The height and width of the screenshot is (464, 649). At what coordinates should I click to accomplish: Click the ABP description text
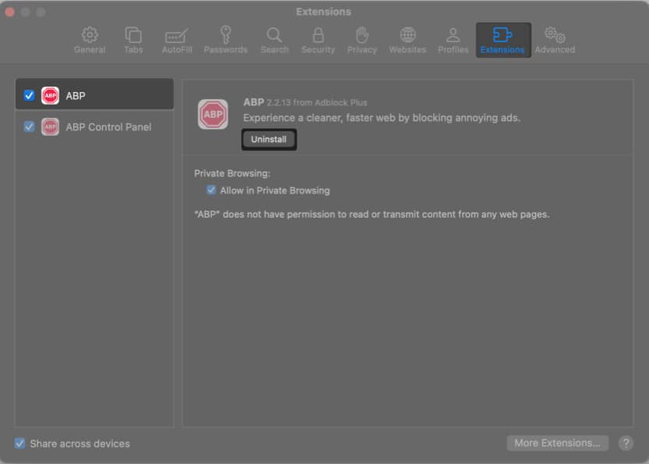pyautogui.click(x=382, y=118)
